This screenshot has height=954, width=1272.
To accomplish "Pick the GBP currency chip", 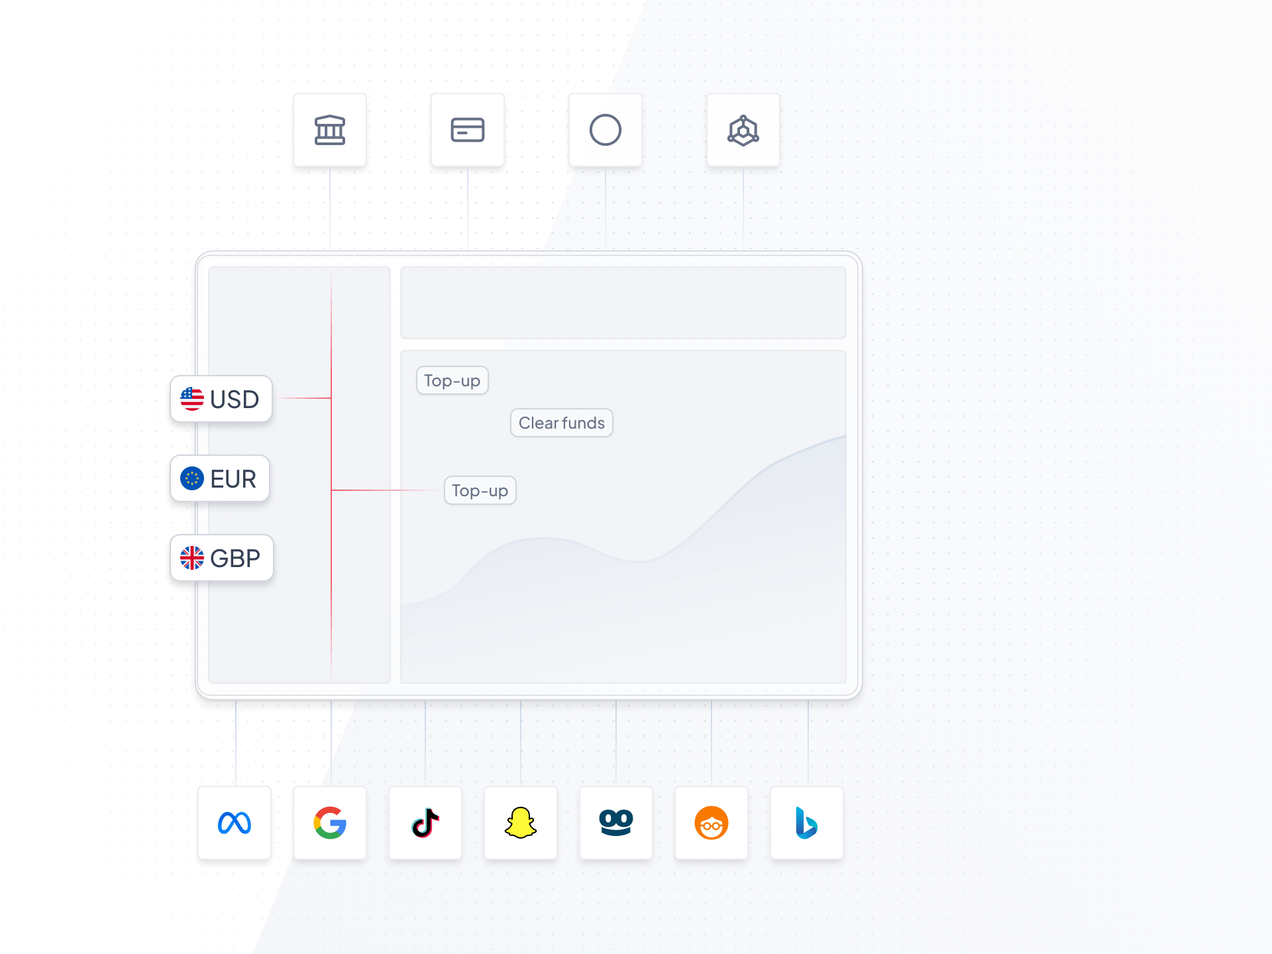I will (221, 558).
